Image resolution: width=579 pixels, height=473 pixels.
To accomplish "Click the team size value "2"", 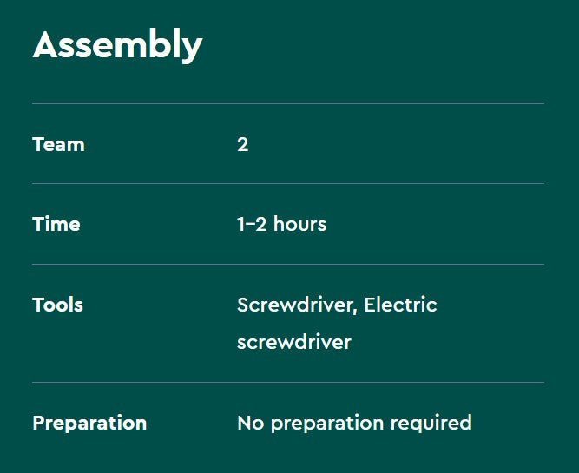I will pos(242,144).
